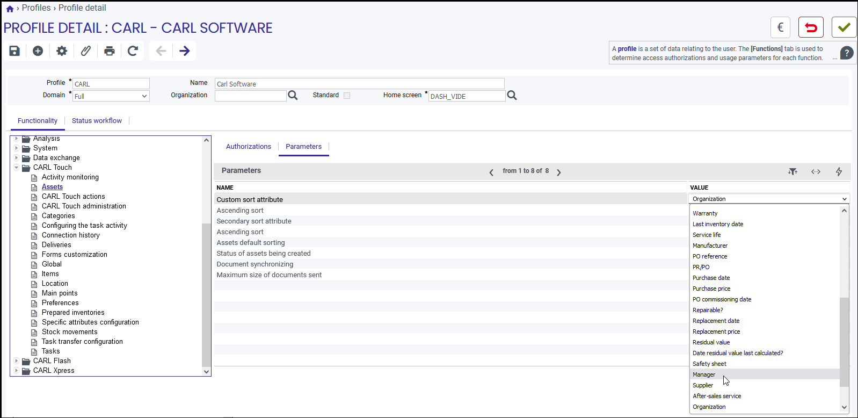Click the dropdown list scroll down arrow
This screenshot has height=418, width=858.
(844, 407)
